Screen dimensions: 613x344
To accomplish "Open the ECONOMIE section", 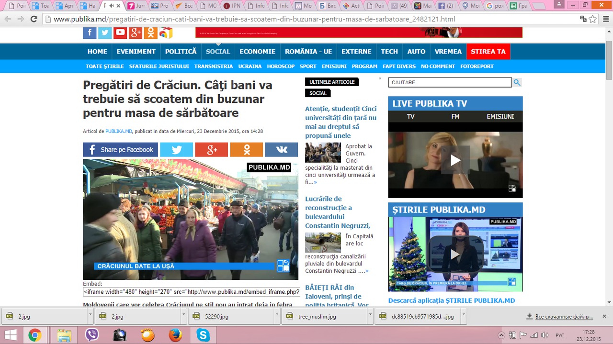I will (x=258, y=52).
